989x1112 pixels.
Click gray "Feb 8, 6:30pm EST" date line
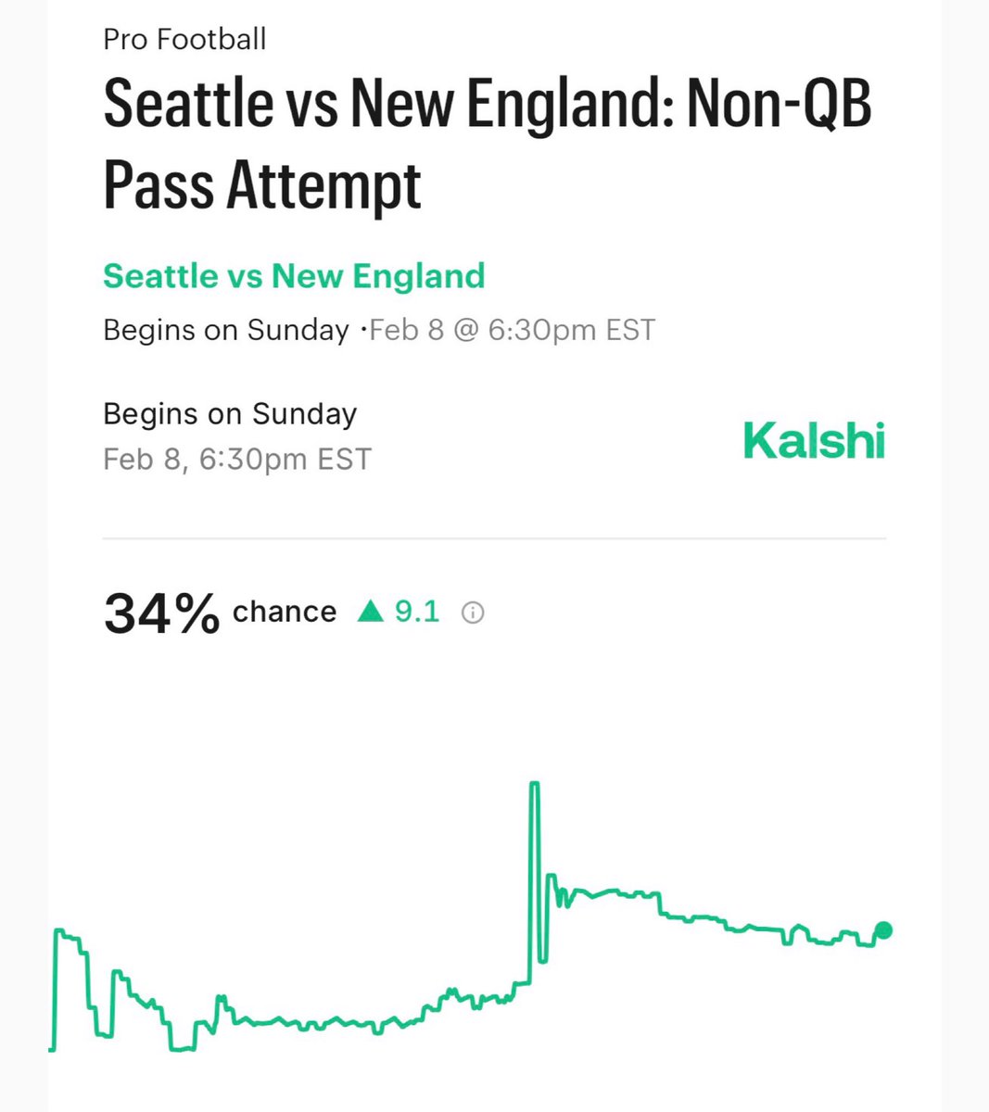(x=237, y=459)
